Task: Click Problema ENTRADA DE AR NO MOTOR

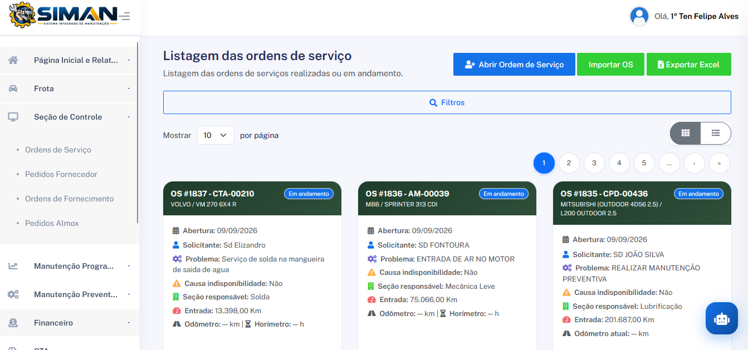Action: coord(447,259)
